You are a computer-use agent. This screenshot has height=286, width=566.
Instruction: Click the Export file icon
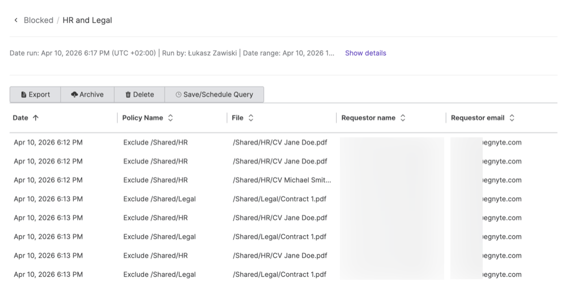point(24,95)
